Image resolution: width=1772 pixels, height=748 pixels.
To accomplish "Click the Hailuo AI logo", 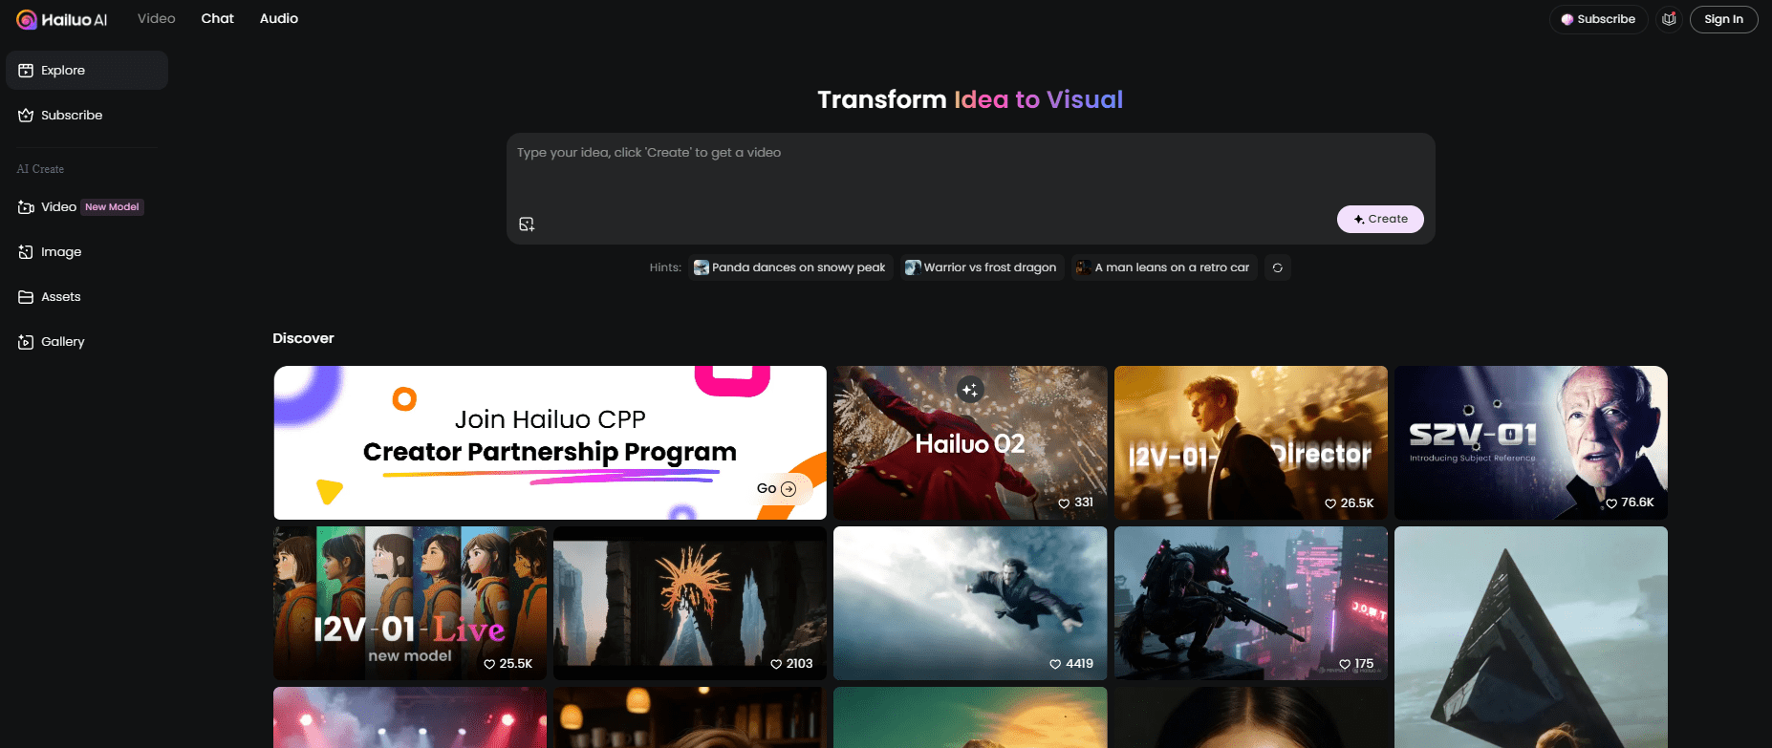I will 62,19.
